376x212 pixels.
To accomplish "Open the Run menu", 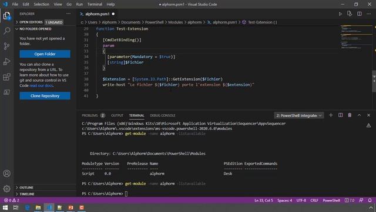I will pos(79,4).
